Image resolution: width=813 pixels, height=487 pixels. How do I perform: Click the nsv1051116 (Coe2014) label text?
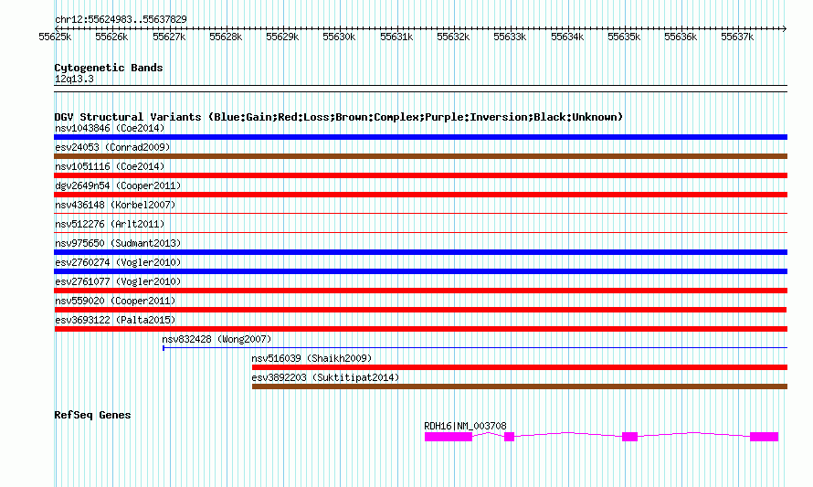tap(110, 166)
